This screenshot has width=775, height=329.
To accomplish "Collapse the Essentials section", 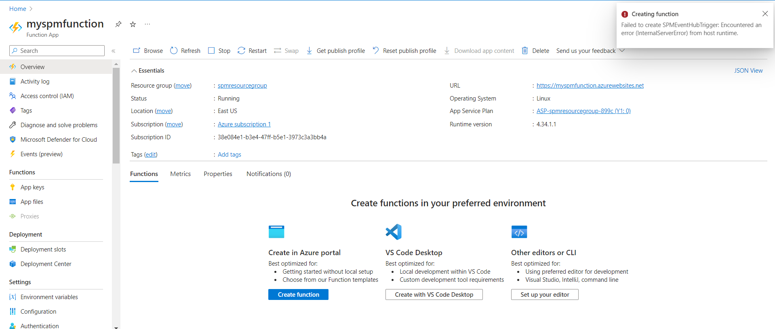I will [134, 71].
